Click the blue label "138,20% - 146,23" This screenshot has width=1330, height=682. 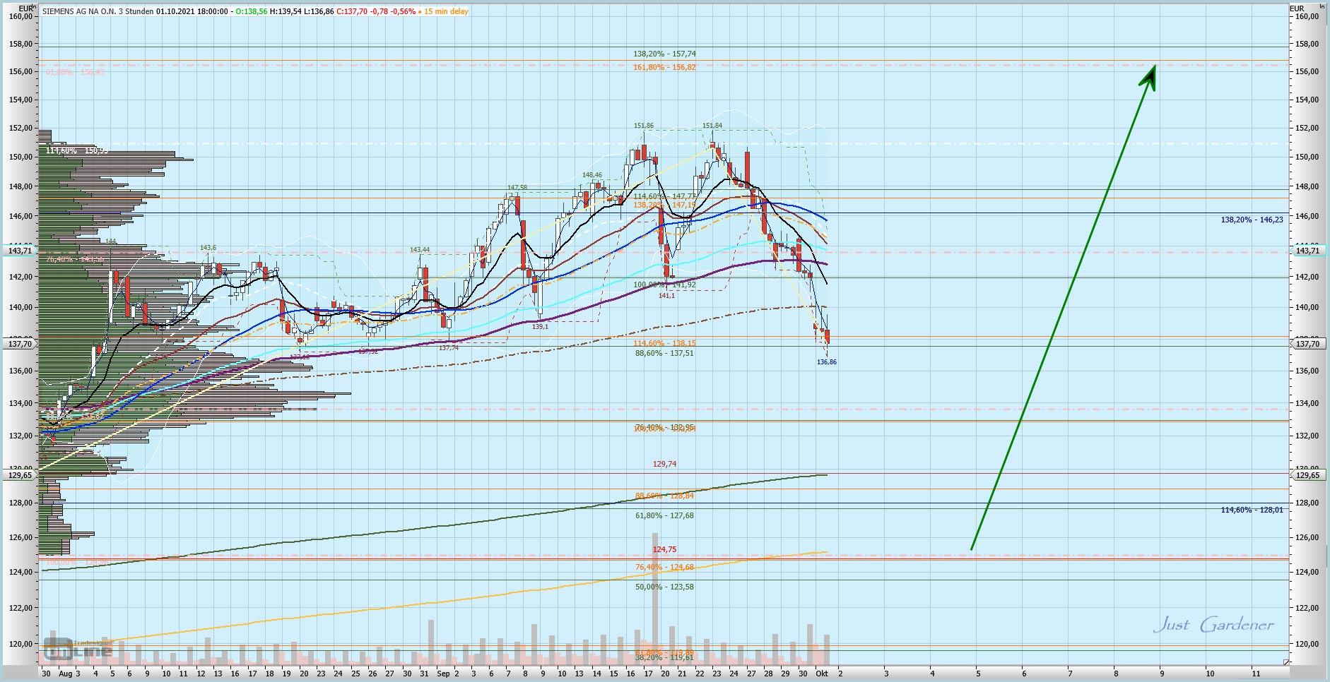[1252, 220]
